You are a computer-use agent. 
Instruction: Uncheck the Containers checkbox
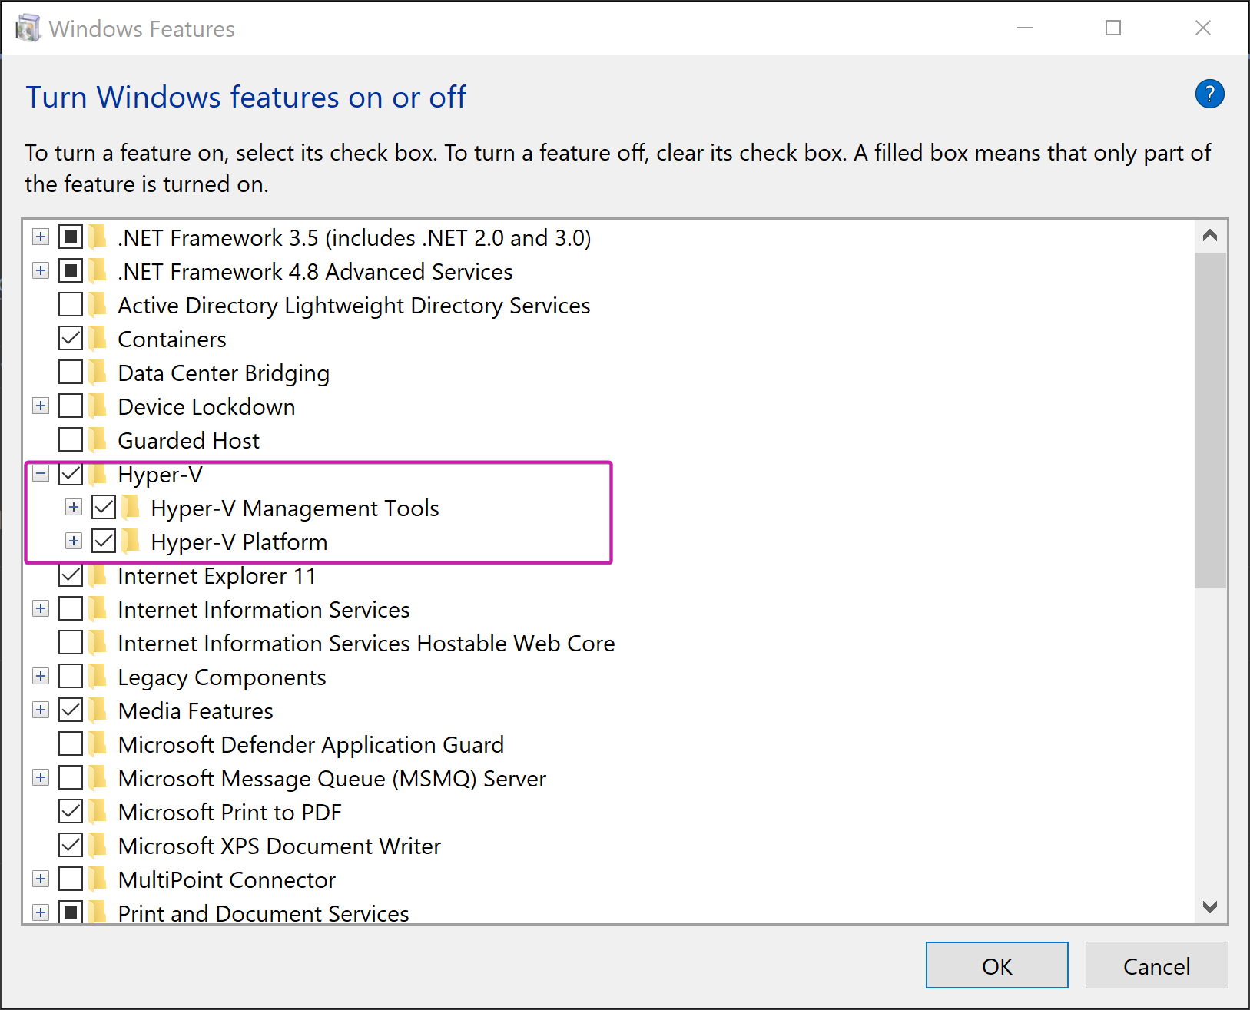tap(71, 339)
